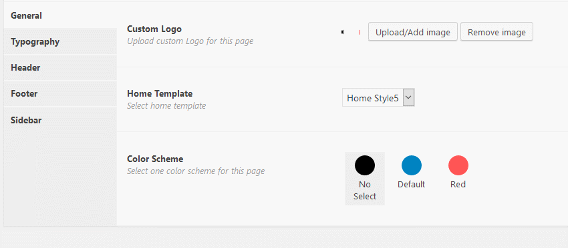Screen dimensions: 568x248
Task: Click the "Custom Logo" field heading
Action: 154,29
